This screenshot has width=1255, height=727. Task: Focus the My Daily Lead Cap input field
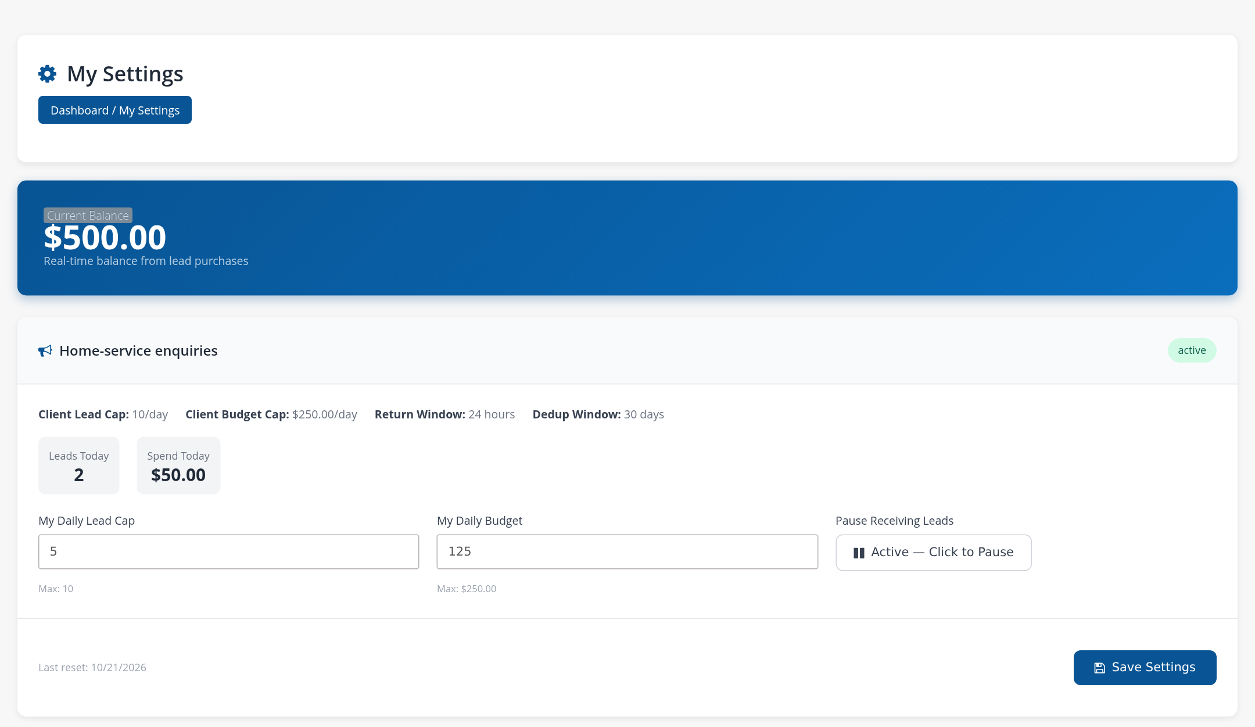pos(228,551)
